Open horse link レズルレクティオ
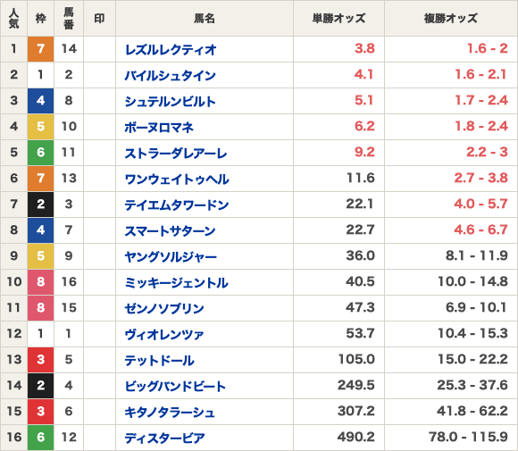Image resolution: width=518 pixels, height=451 pixels. tap(171, 49)
